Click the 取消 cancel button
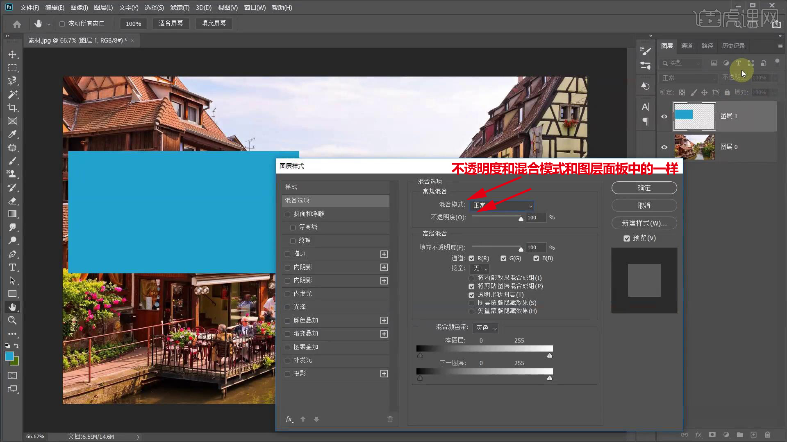 point(644,205)
